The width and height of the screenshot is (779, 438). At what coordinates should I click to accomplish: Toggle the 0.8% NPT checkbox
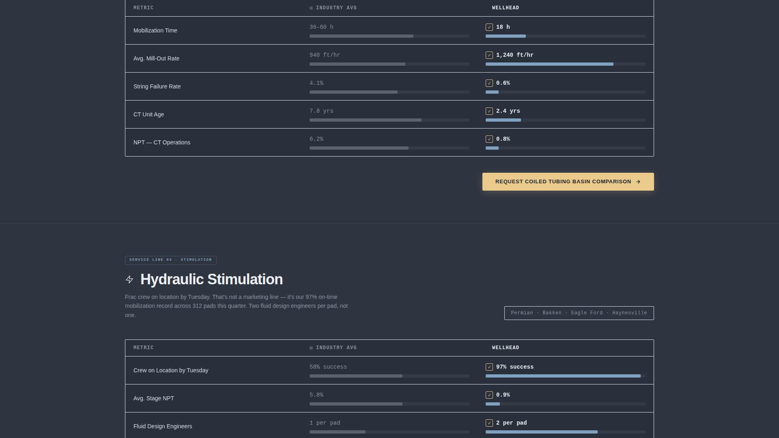coord(489,139)
